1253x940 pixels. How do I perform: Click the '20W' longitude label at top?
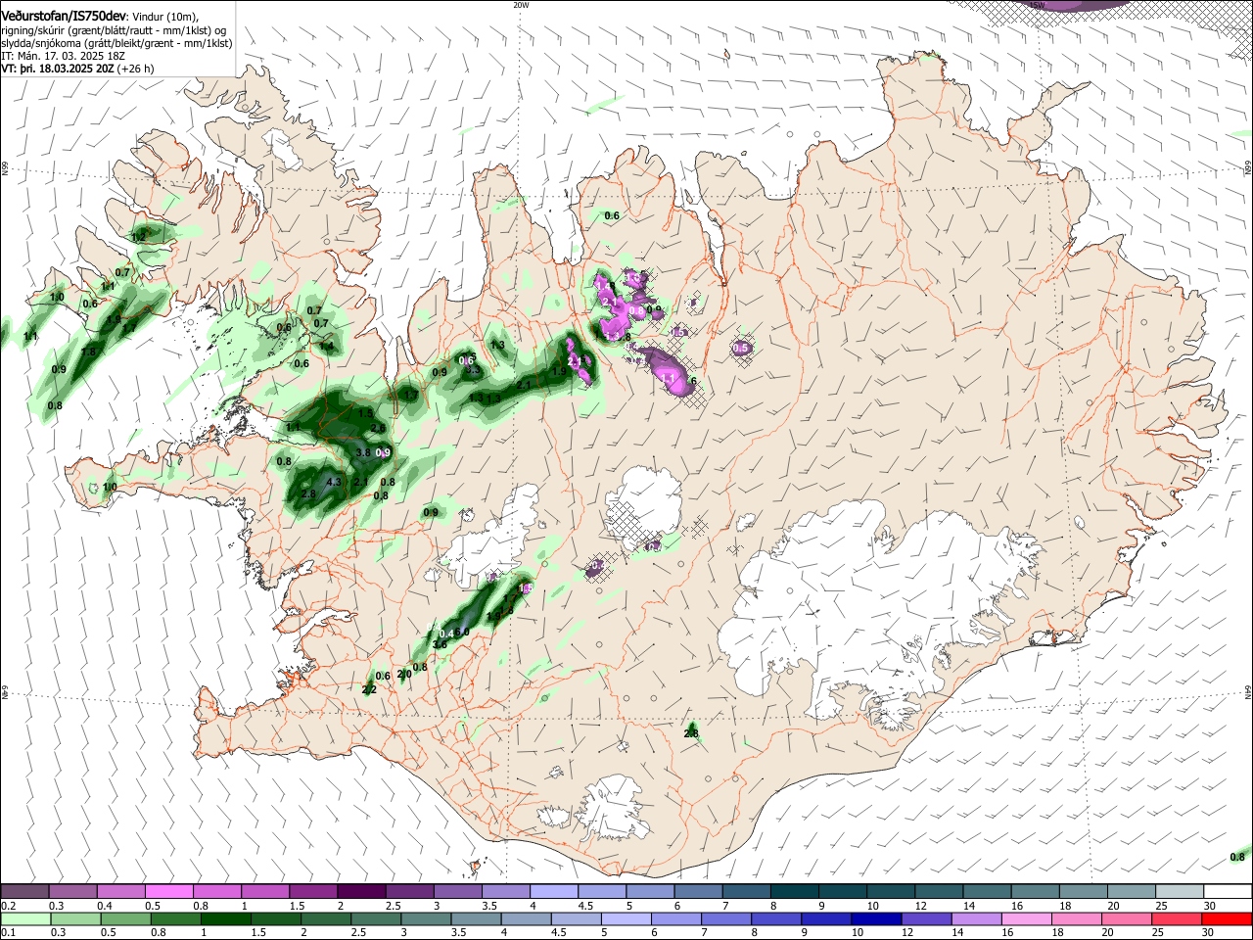click(x=521, y=4)
